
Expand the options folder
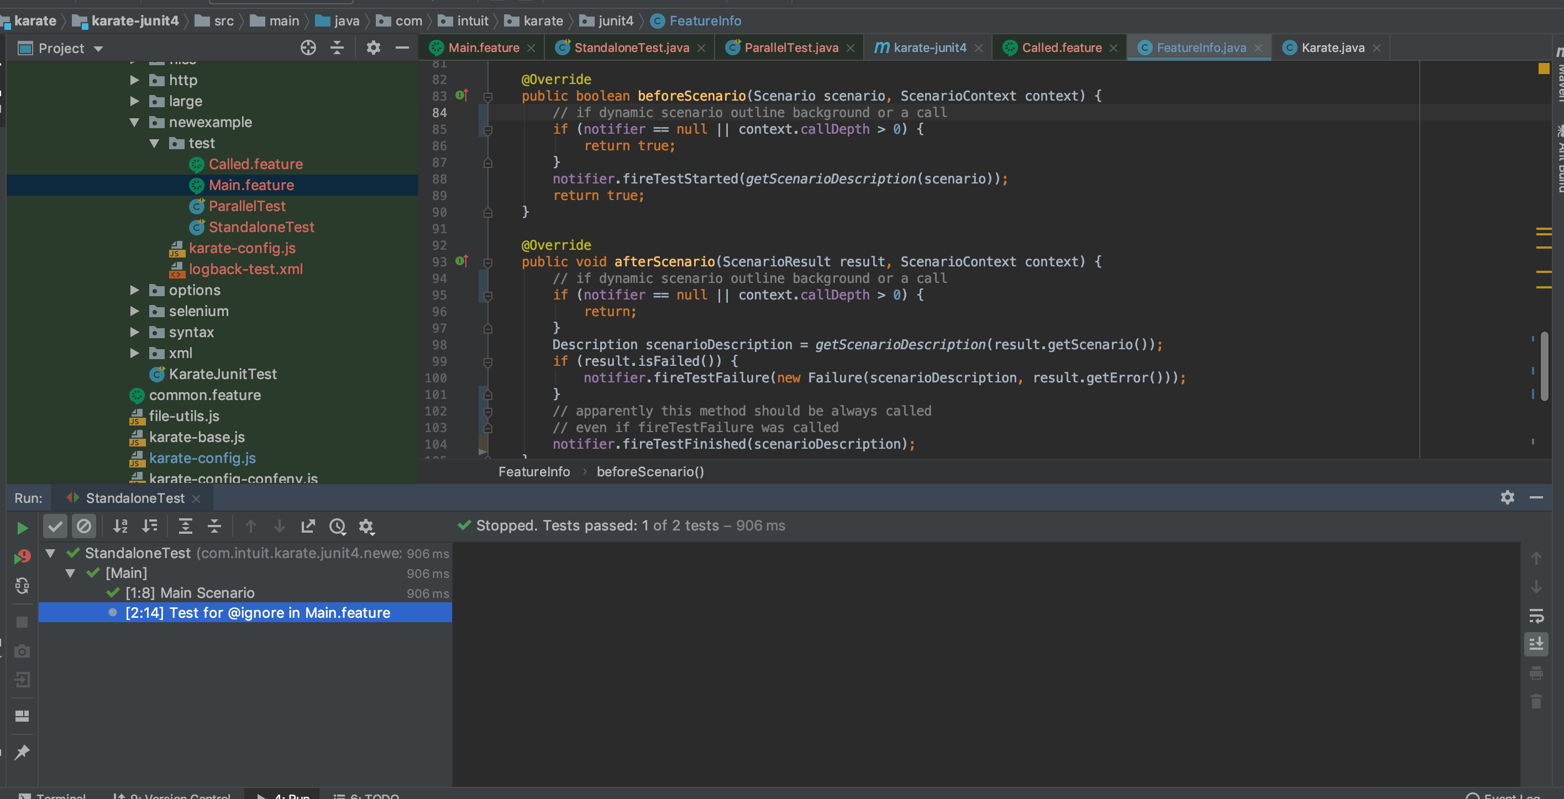(135, 290)
